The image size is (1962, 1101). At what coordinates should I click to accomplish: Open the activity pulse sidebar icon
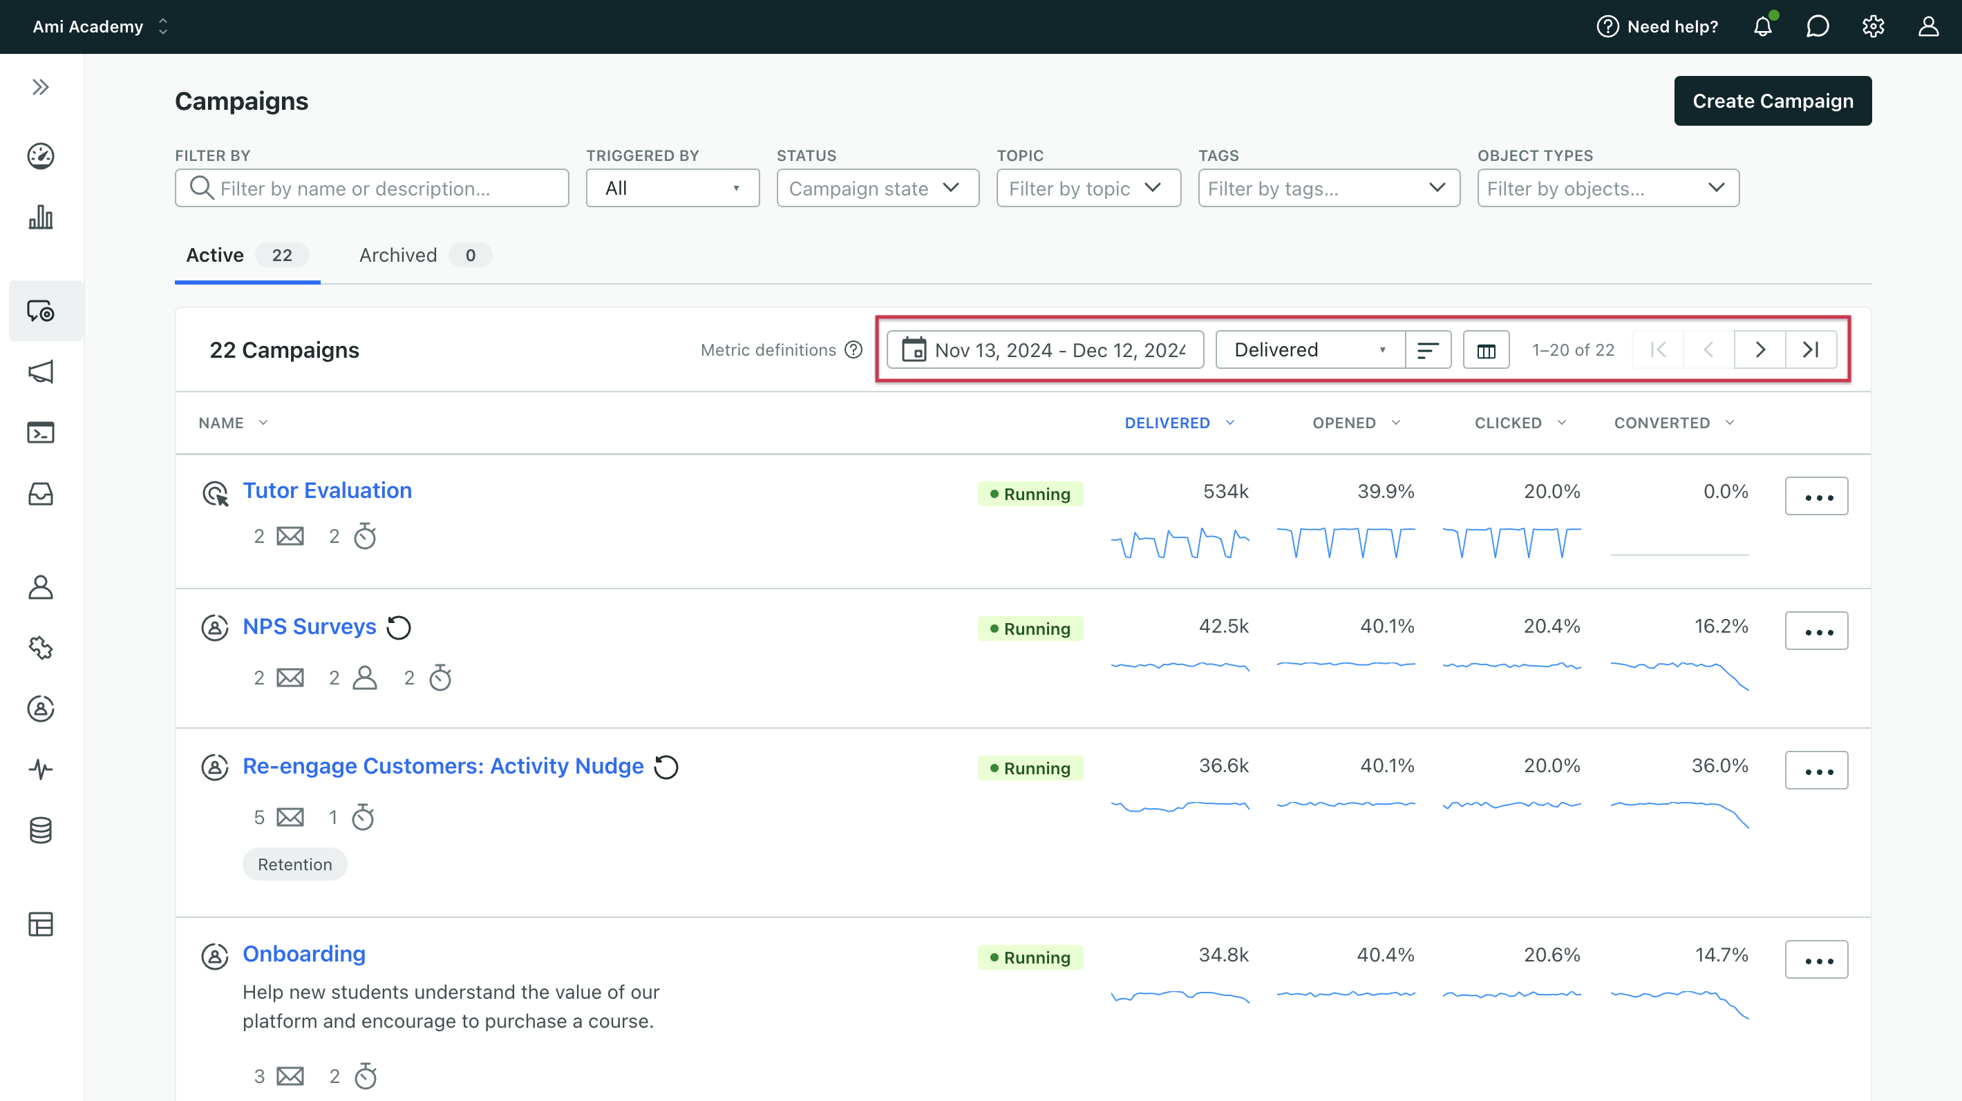40,769
